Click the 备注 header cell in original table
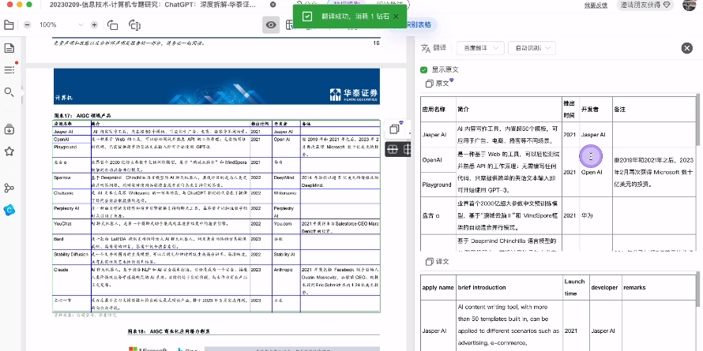Screen dimensions: 703x351 pos(654,109)
